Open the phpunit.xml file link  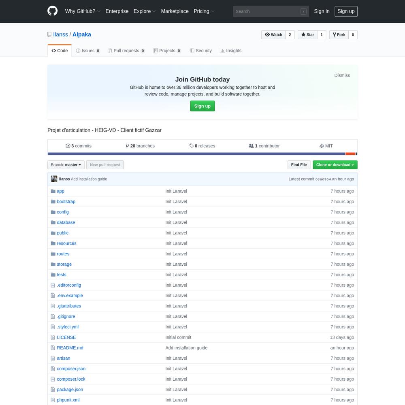point(68,400)
